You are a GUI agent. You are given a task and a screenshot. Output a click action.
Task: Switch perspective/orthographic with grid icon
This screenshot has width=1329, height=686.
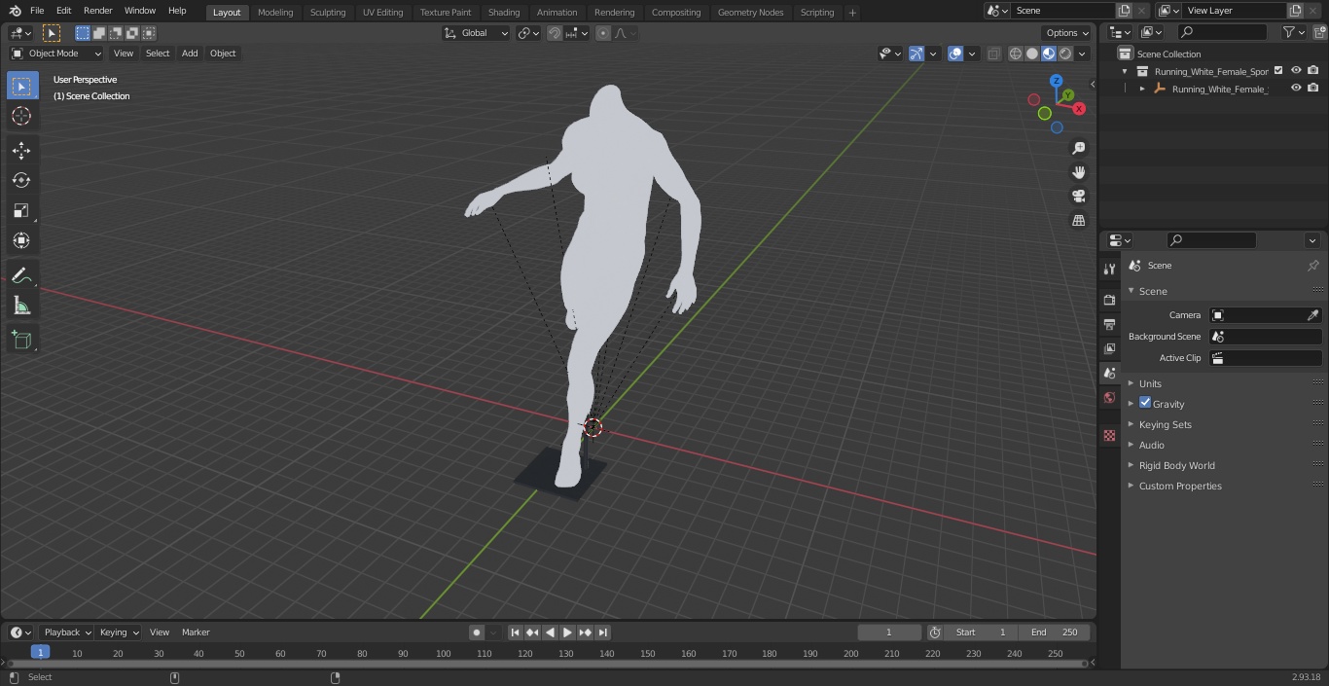click(1078, 221)
